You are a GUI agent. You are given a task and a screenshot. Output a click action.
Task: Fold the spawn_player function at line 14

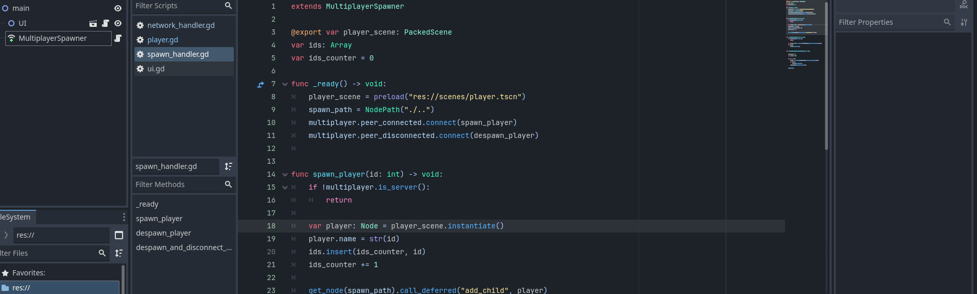click(284, 175)
